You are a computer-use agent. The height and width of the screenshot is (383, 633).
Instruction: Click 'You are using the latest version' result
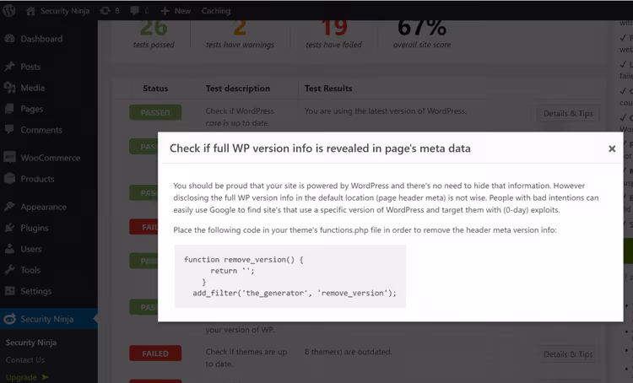click(x=386, y=111)
